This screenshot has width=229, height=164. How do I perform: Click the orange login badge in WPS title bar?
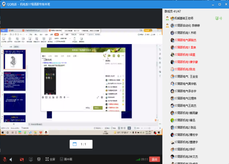[148, 31]
